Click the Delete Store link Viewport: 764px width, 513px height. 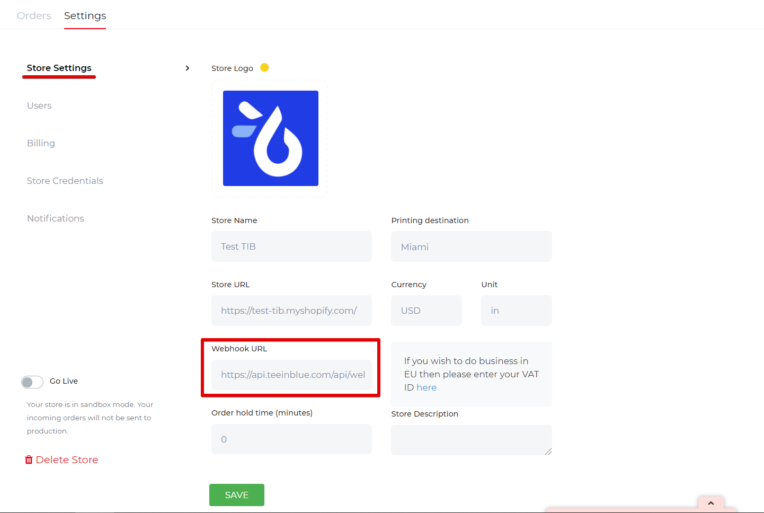(x=67, y=459)
